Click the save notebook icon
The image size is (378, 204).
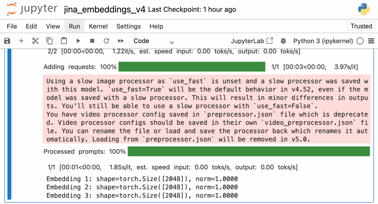[7, 41]
